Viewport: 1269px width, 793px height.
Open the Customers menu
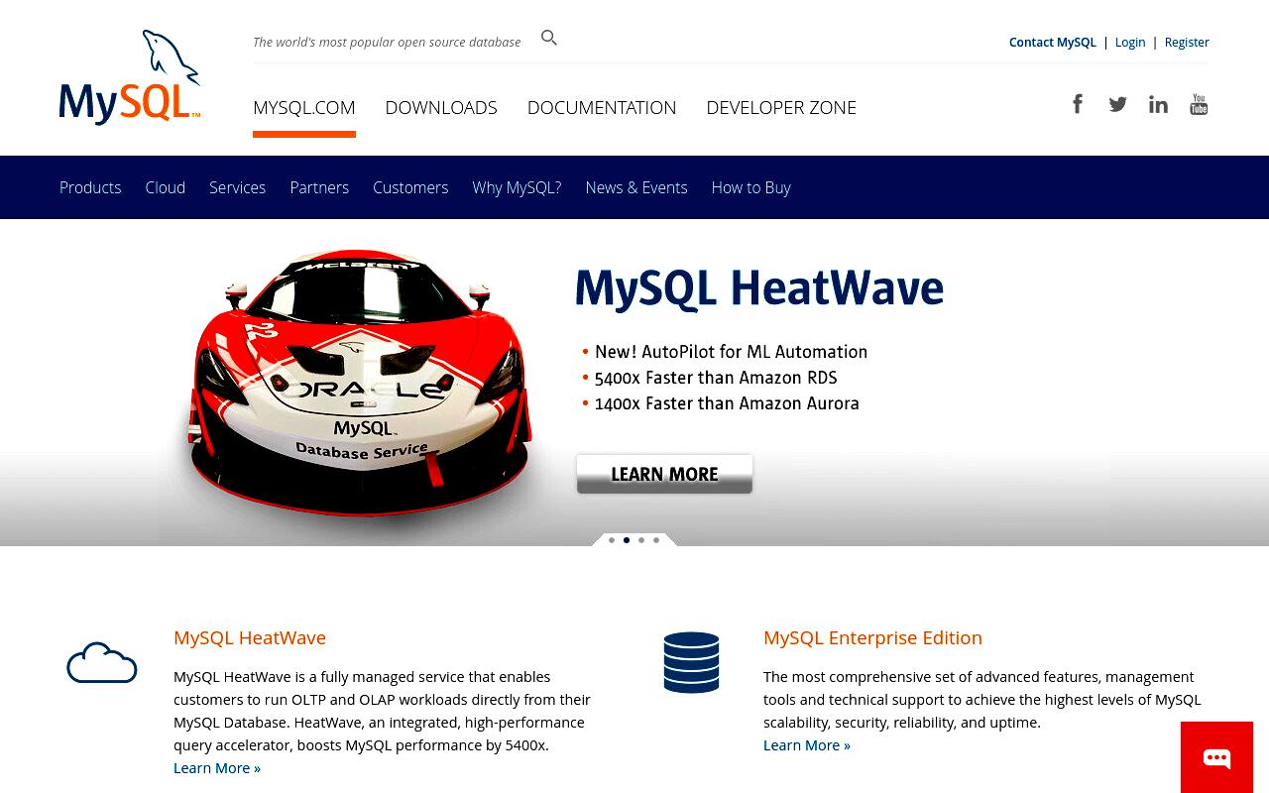click(410, 187)
